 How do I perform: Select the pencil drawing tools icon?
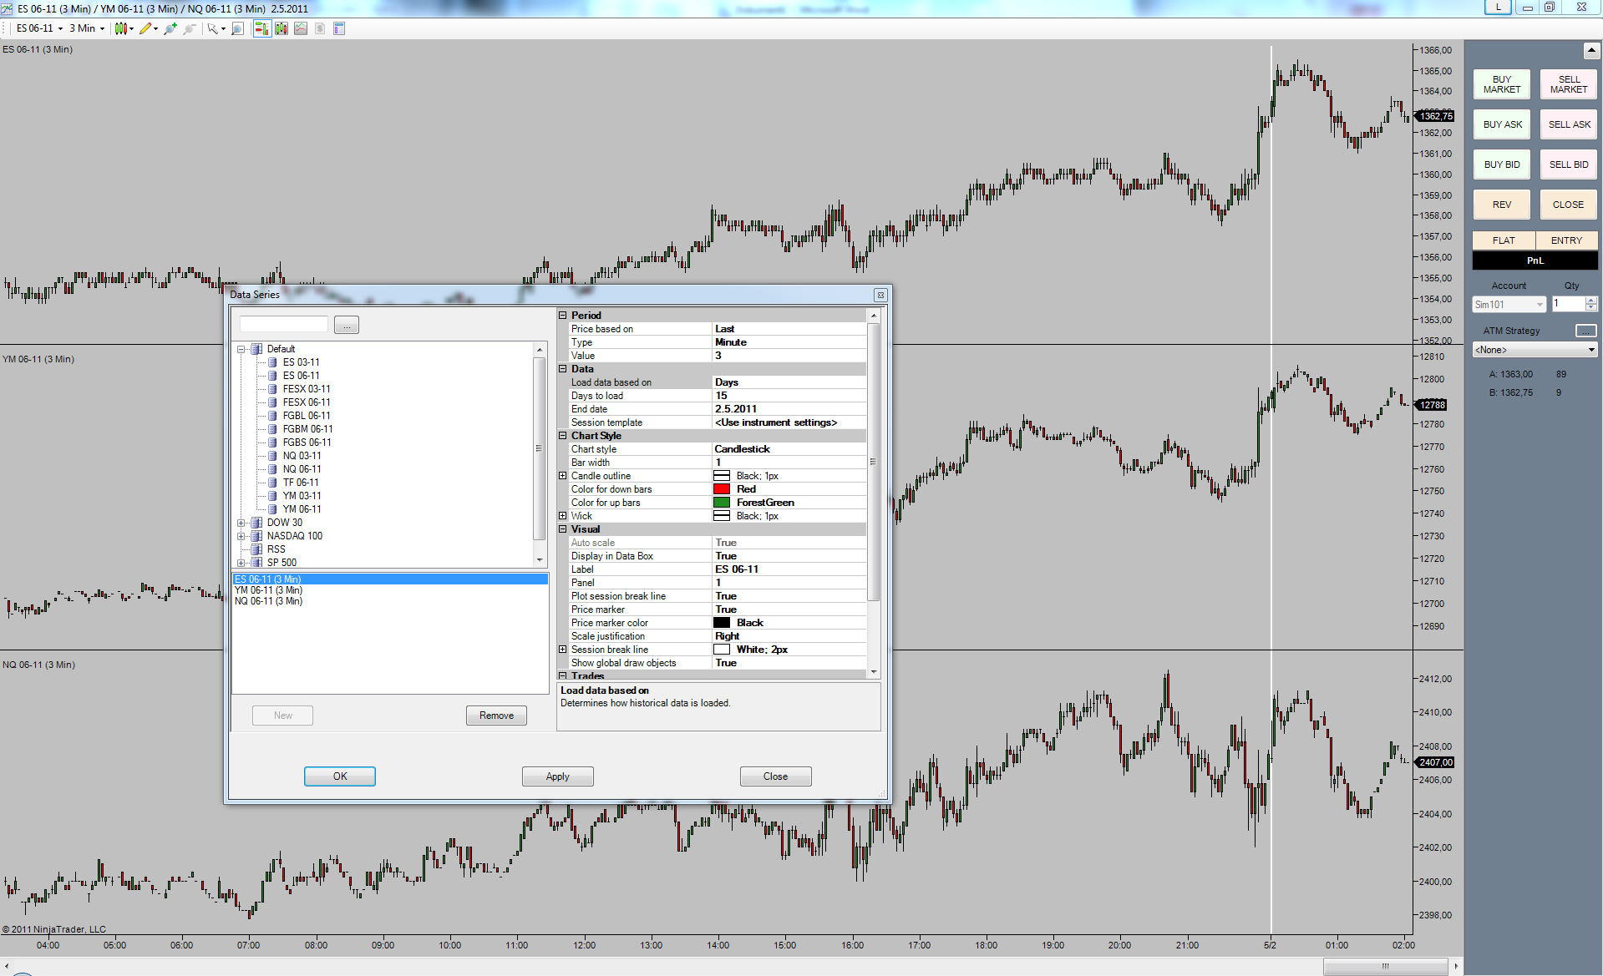pyautogui.click(x=147, y=28)
